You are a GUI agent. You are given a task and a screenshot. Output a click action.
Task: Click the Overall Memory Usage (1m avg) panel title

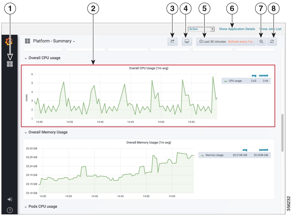pyautogui.click(x=149, y=142)
